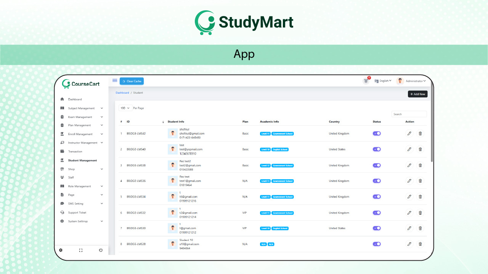Open the Staff section icon

click(62, 177)
